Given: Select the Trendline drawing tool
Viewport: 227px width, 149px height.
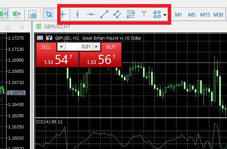Looking at the screenshot, I should coord(104,14).
